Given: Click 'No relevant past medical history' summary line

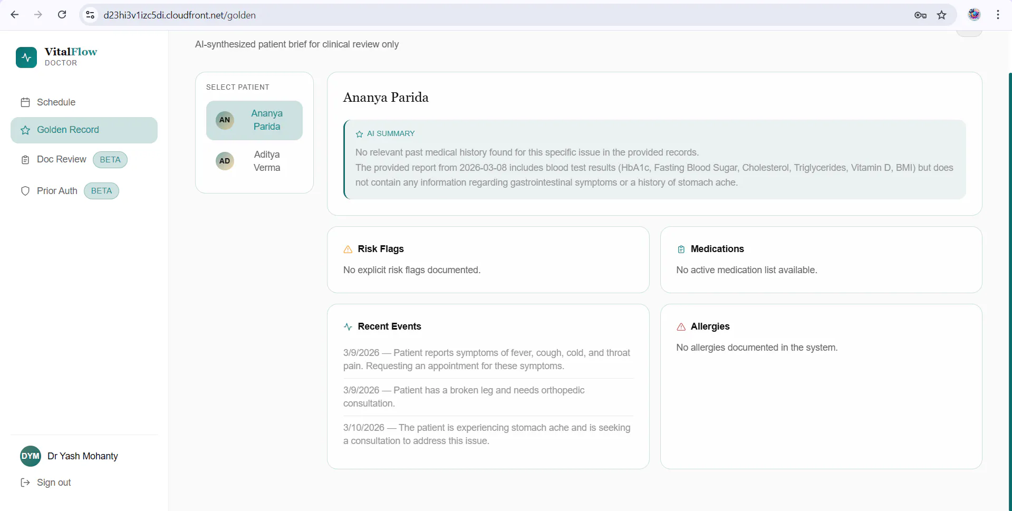Looking at the screenshot, I should 527,152.
